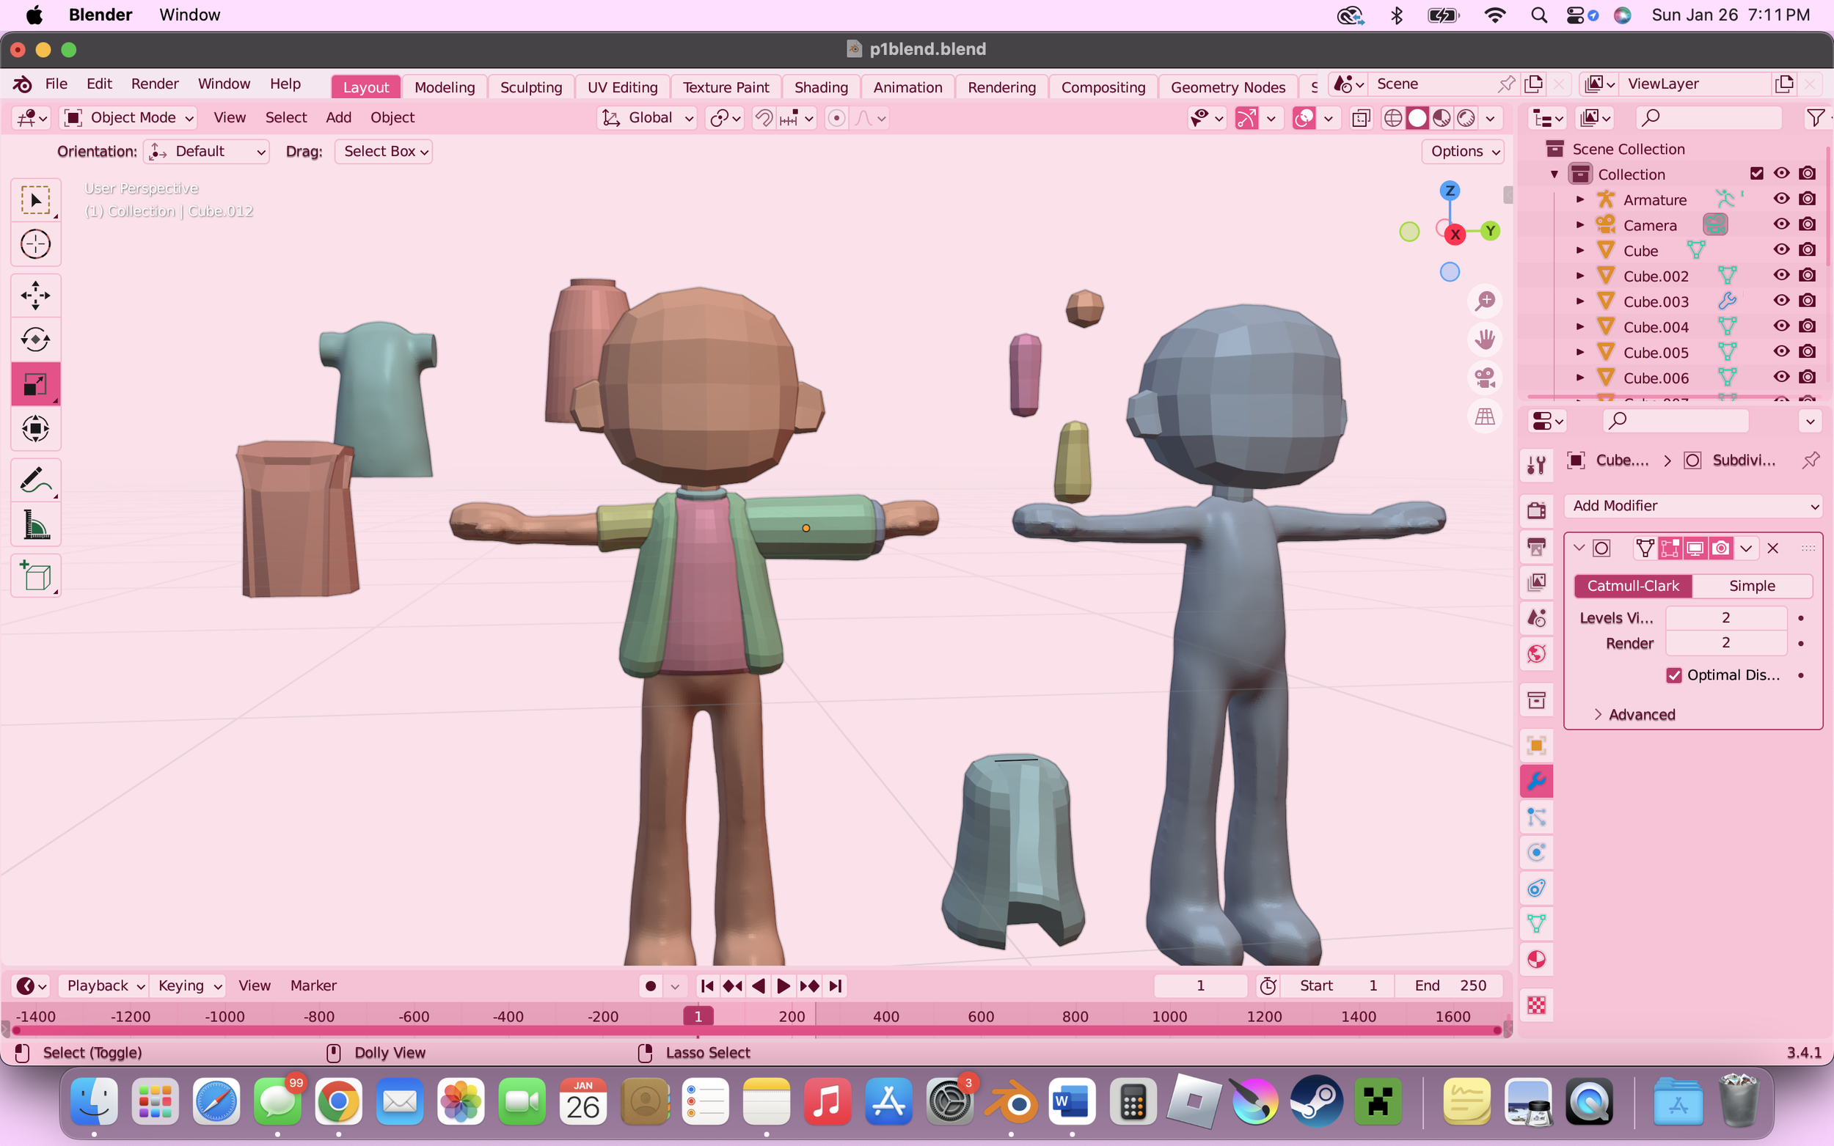Screen dimensions: 1834x1146
Task: Open the Modifiers wrench properties tab
Action: point(1536,782)
